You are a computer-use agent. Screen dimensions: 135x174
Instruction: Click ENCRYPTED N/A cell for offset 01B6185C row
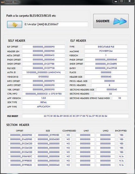tap(121, 156)
